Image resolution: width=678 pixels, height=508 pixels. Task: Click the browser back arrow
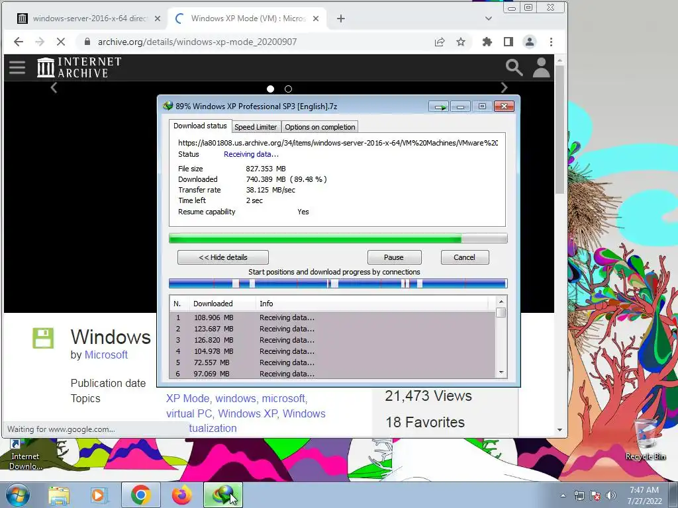tap(18, 42)
